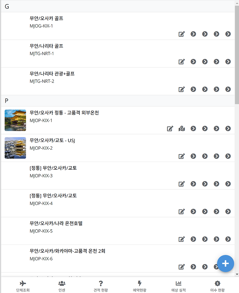Click first chevron circle in MJOG-KIX-1 row
239x293 pixels.
pos(193,34)
